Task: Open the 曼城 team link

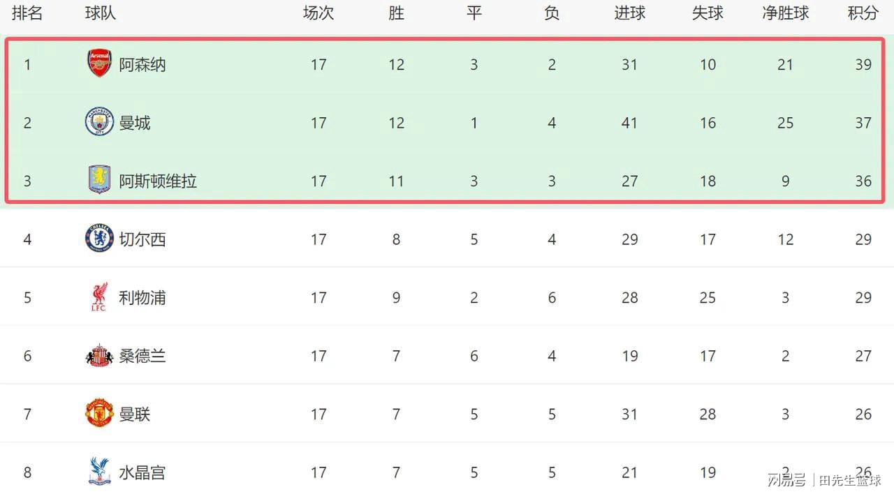Action: (x=135, y=123)
